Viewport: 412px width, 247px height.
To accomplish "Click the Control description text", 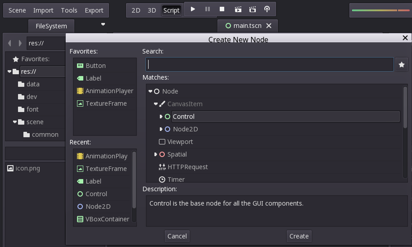I will point(226,203).
